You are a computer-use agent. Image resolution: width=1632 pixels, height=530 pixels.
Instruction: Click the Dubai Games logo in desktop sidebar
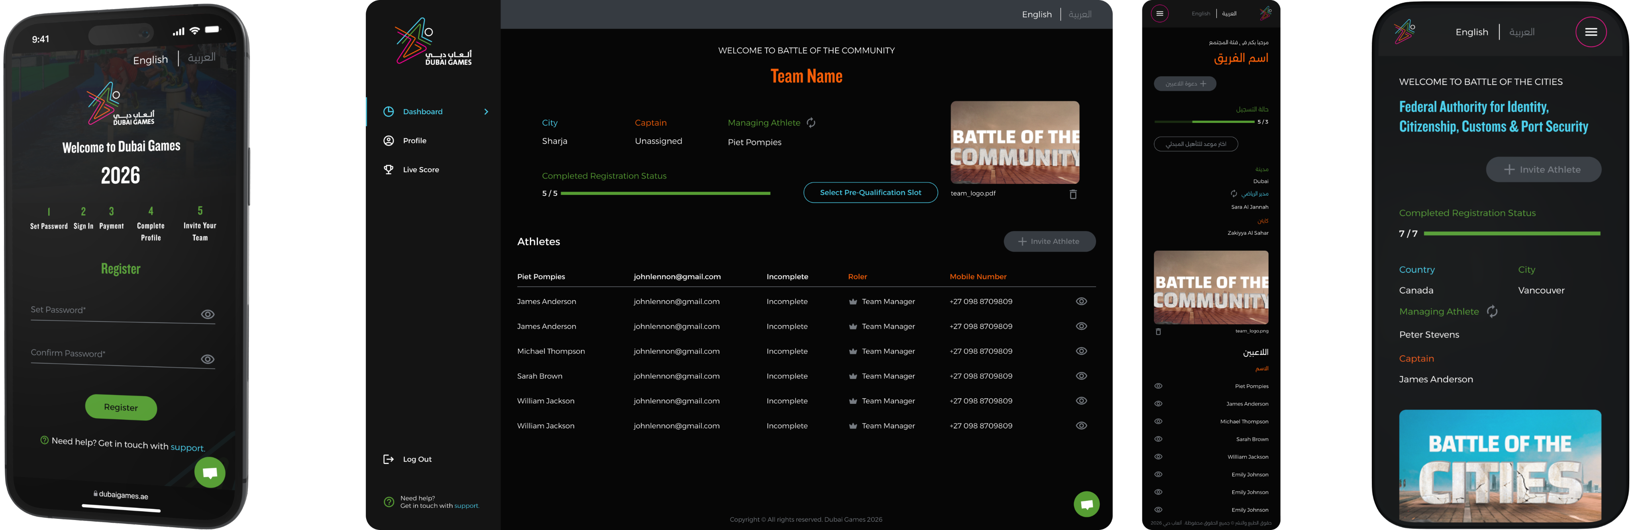433,41
